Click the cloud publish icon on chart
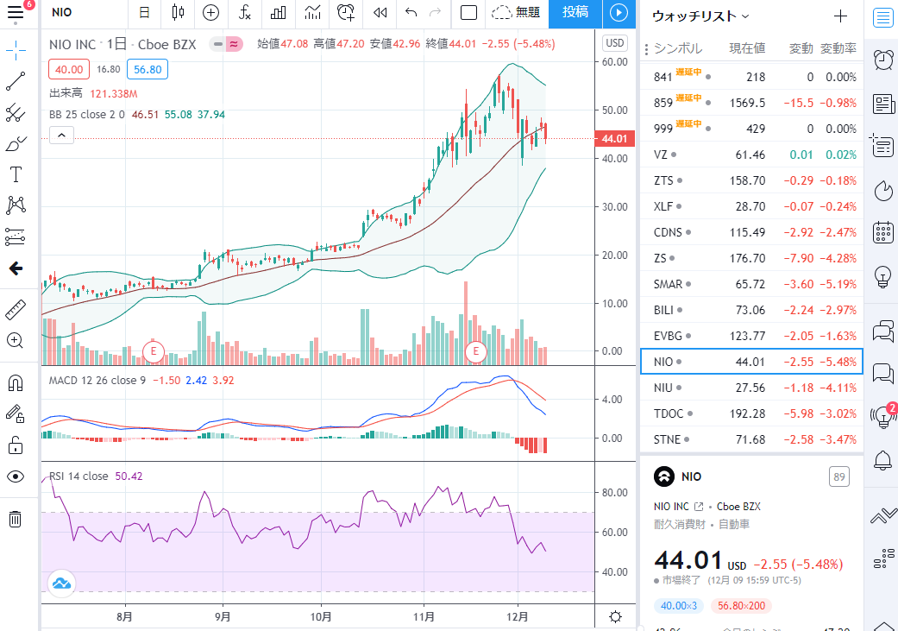 pyautogui.click(x=62, y=584)
